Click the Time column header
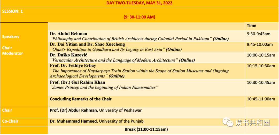This screenshot has height=135, width=279. [251, 26]
